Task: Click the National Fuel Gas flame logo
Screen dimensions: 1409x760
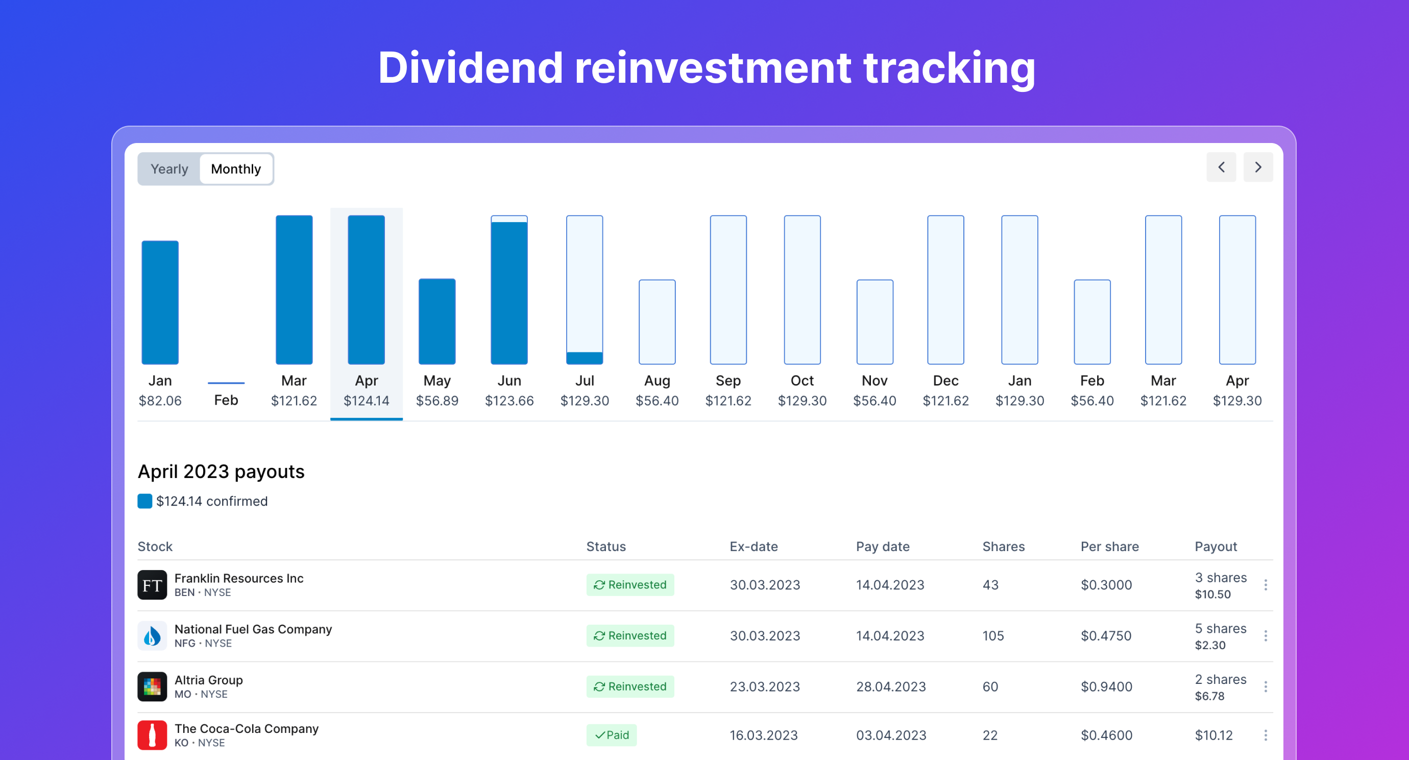Action: click(x=152, y=636)
